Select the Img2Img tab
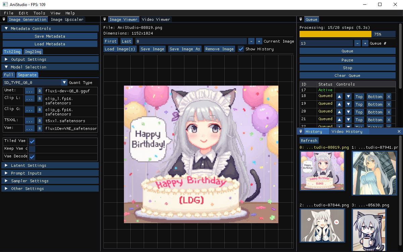403x252 pixels. (33, 52)
